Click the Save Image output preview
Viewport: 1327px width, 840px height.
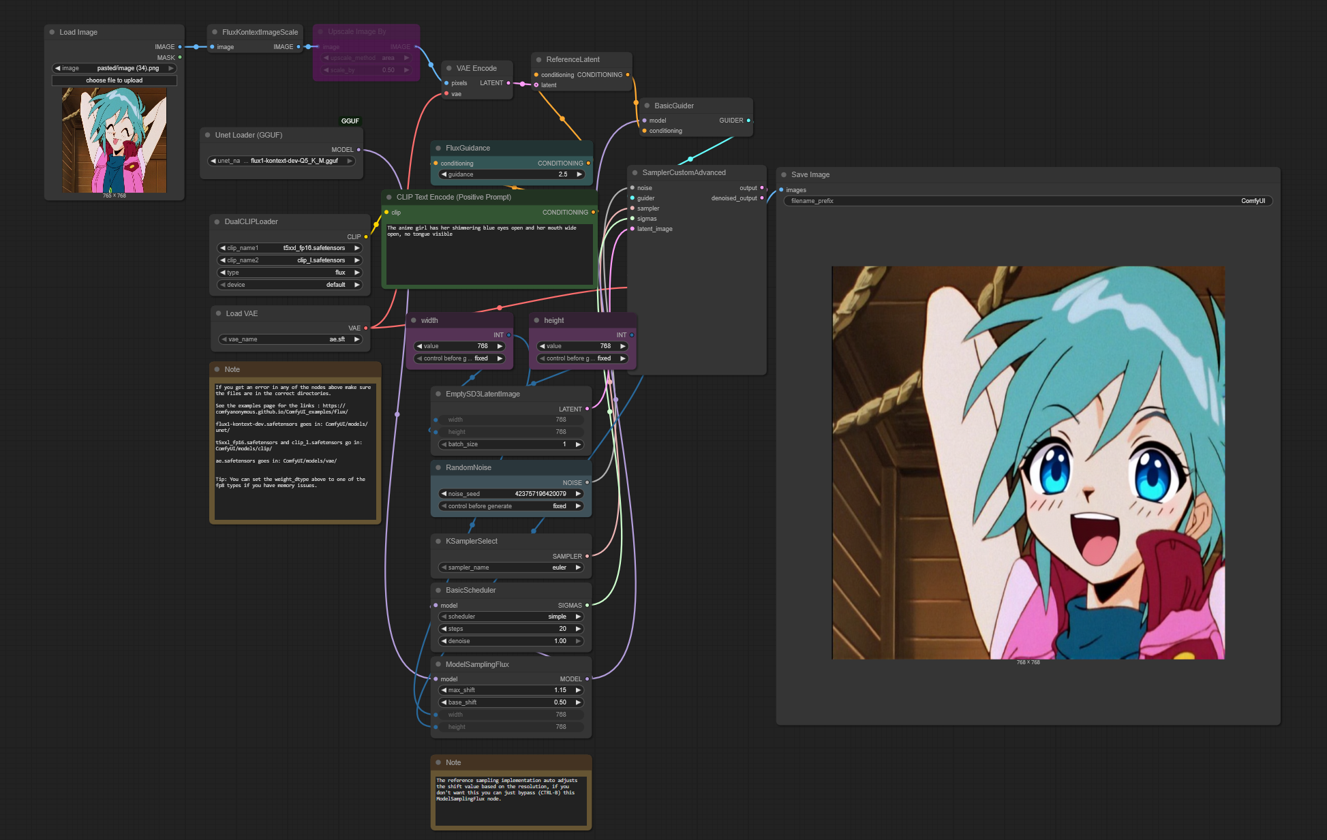[x=1028, y=463]
